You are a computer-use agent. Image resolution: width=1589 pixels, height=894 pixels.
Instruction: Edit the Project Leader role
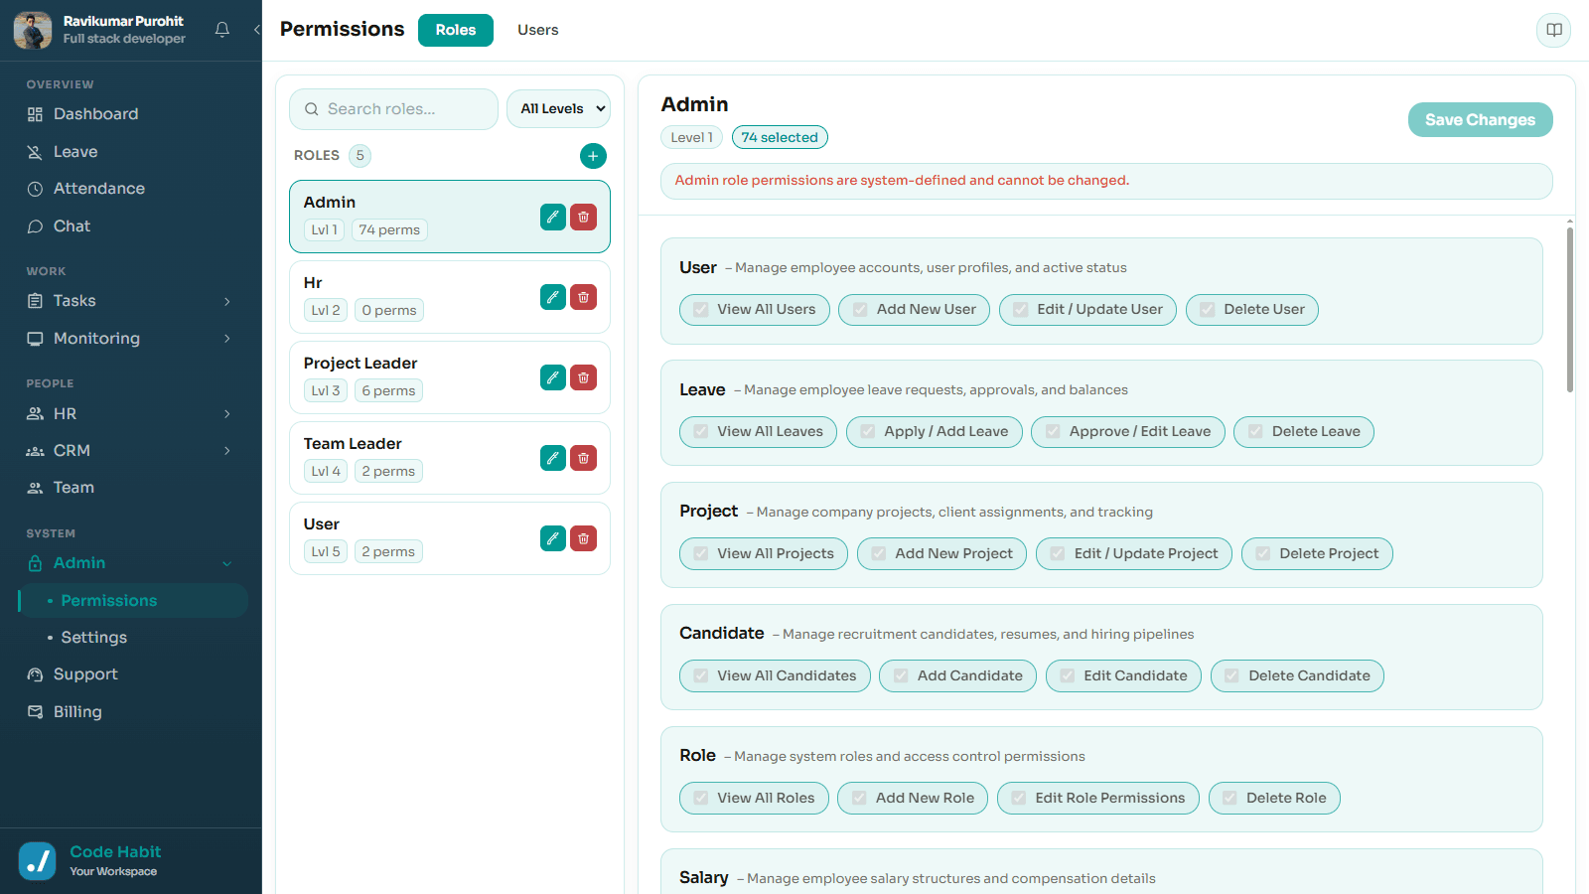click(x=553, y=377)
